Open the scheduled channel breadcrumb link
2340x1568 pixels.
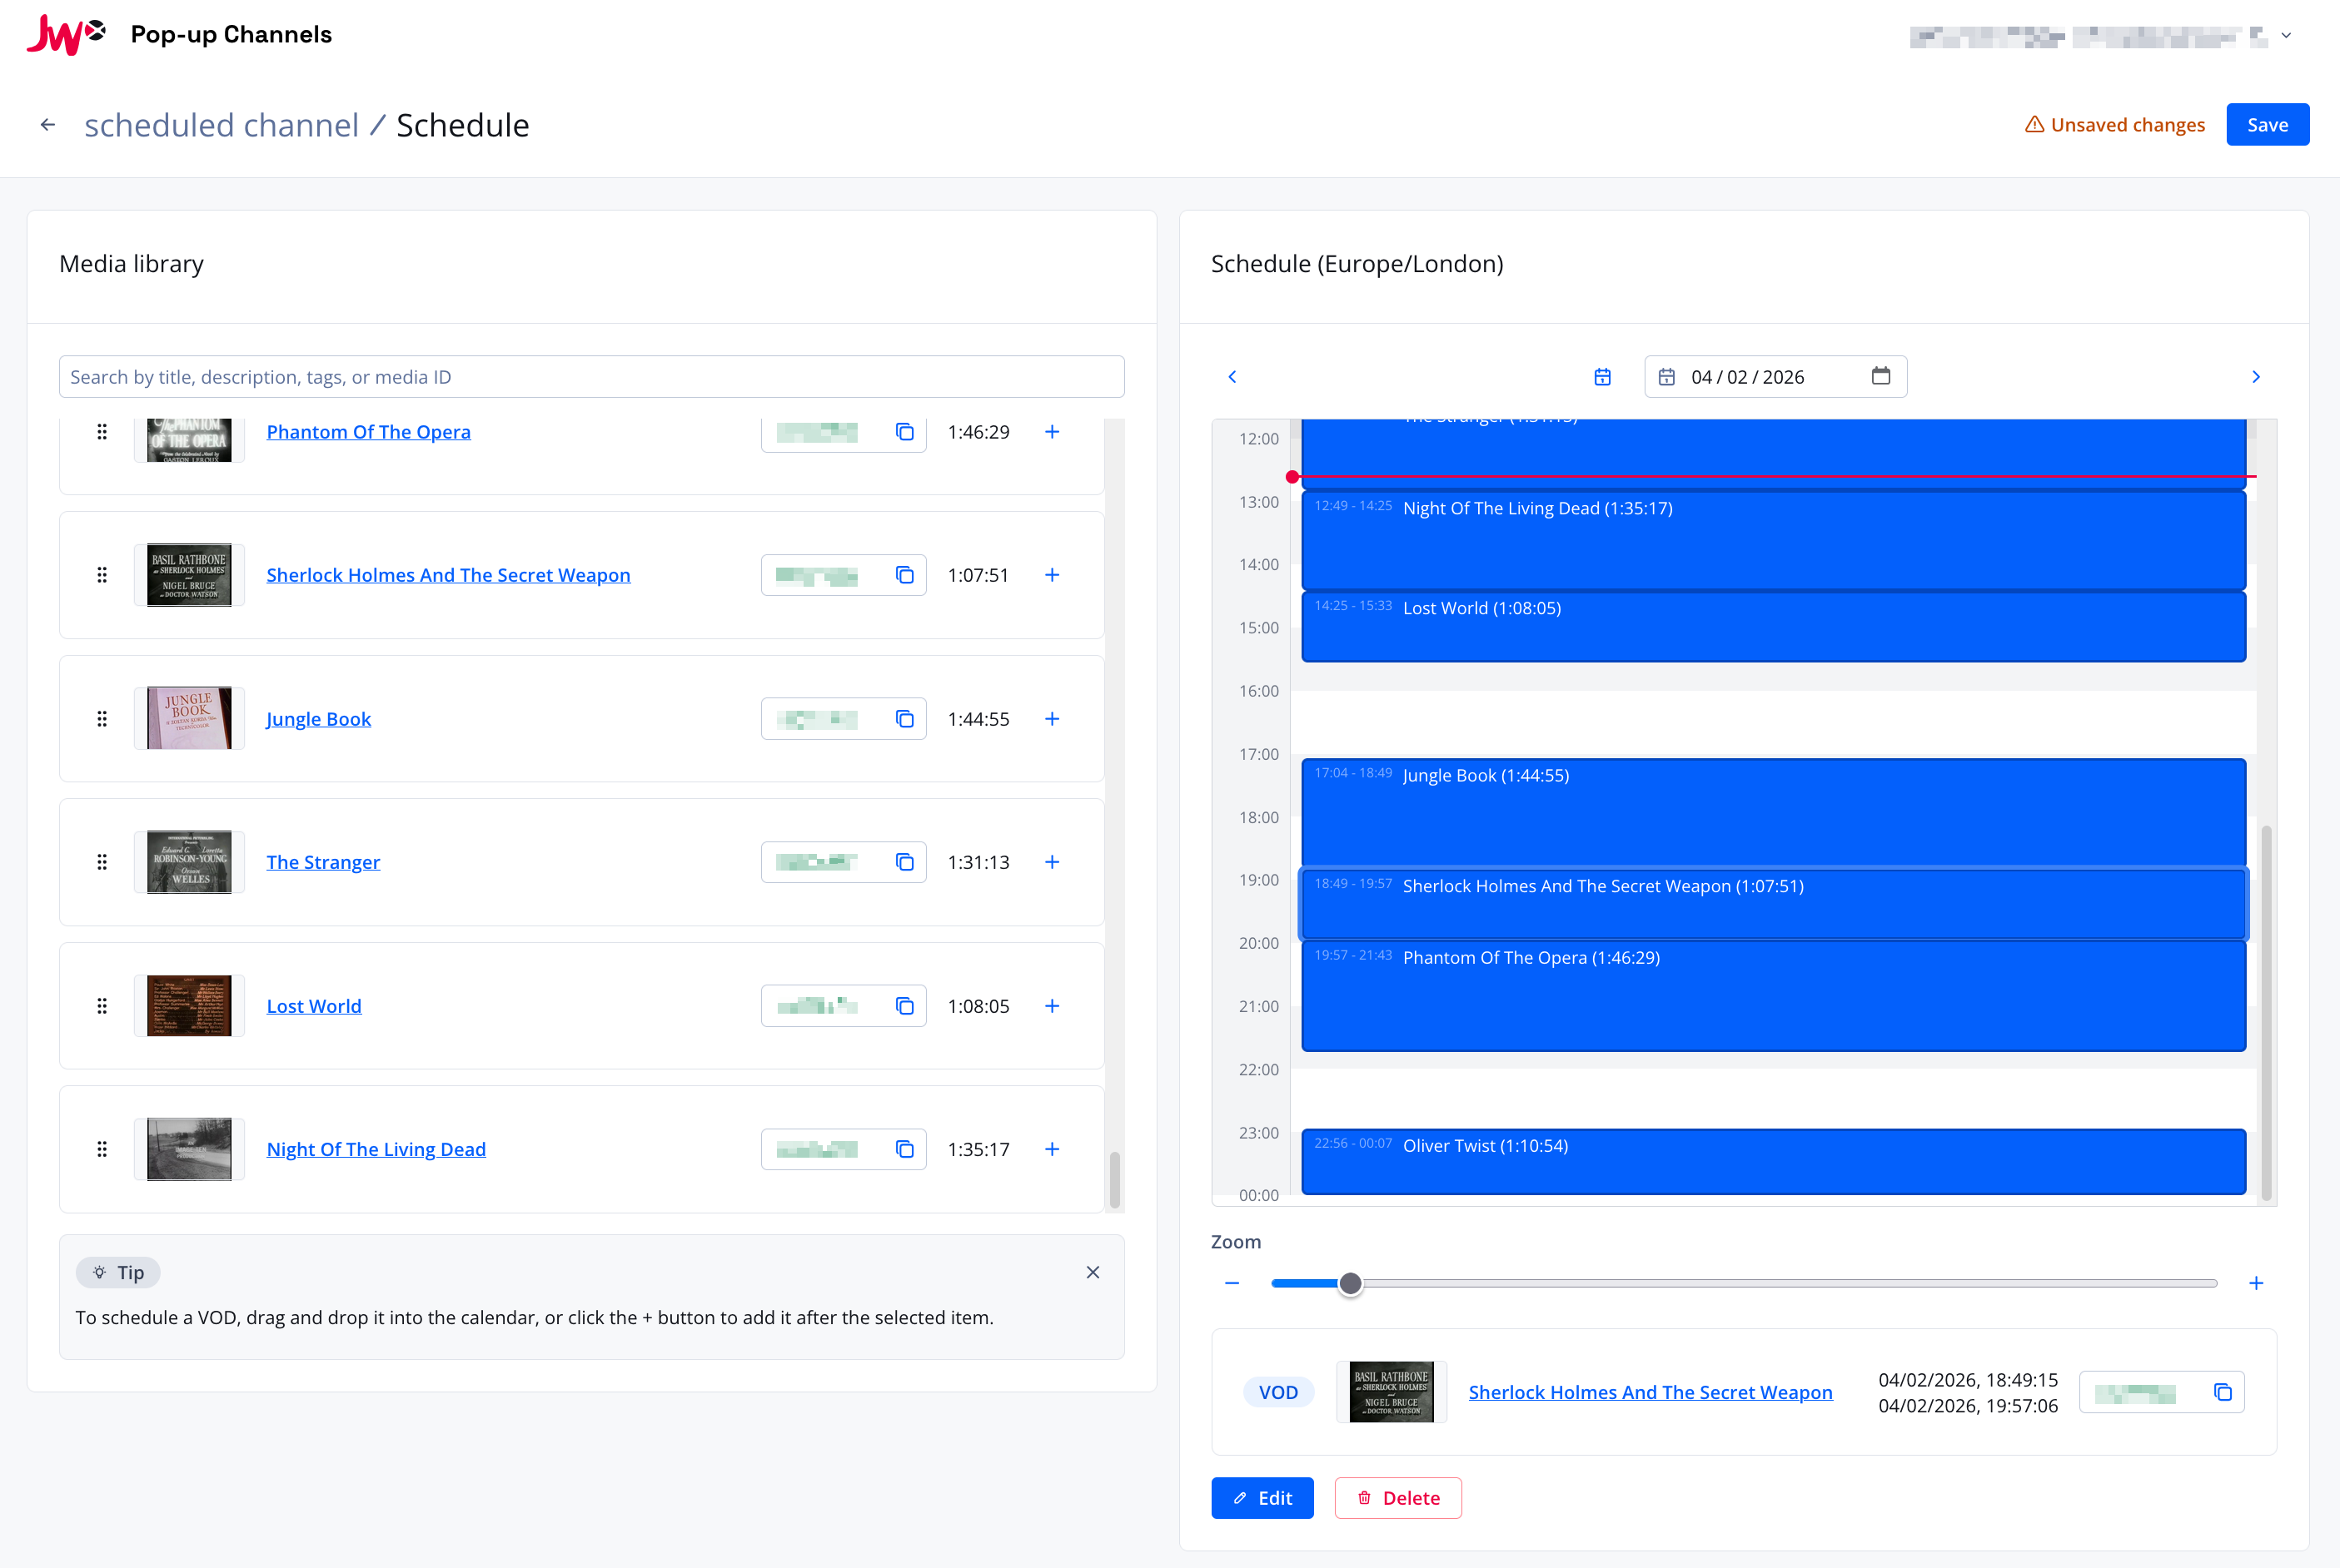tap(222, 125)
